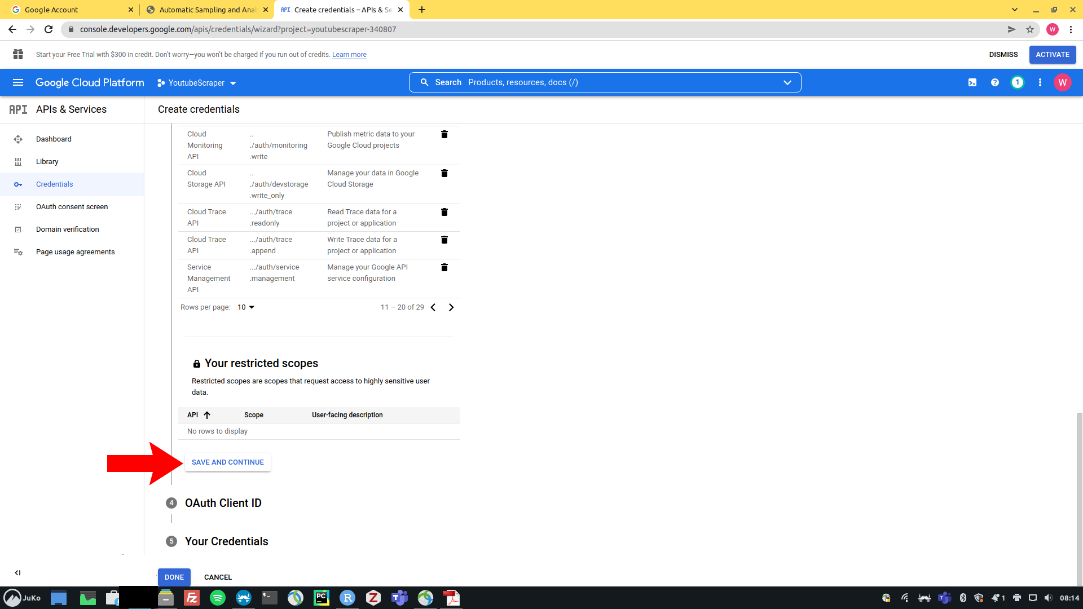The image size is (1083, 609).
Task: Open the rows per page dropdown
Action: pyautogui.click(x=246, y=307)
